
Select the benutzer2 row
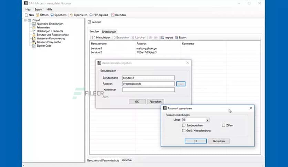click(175, 52)
